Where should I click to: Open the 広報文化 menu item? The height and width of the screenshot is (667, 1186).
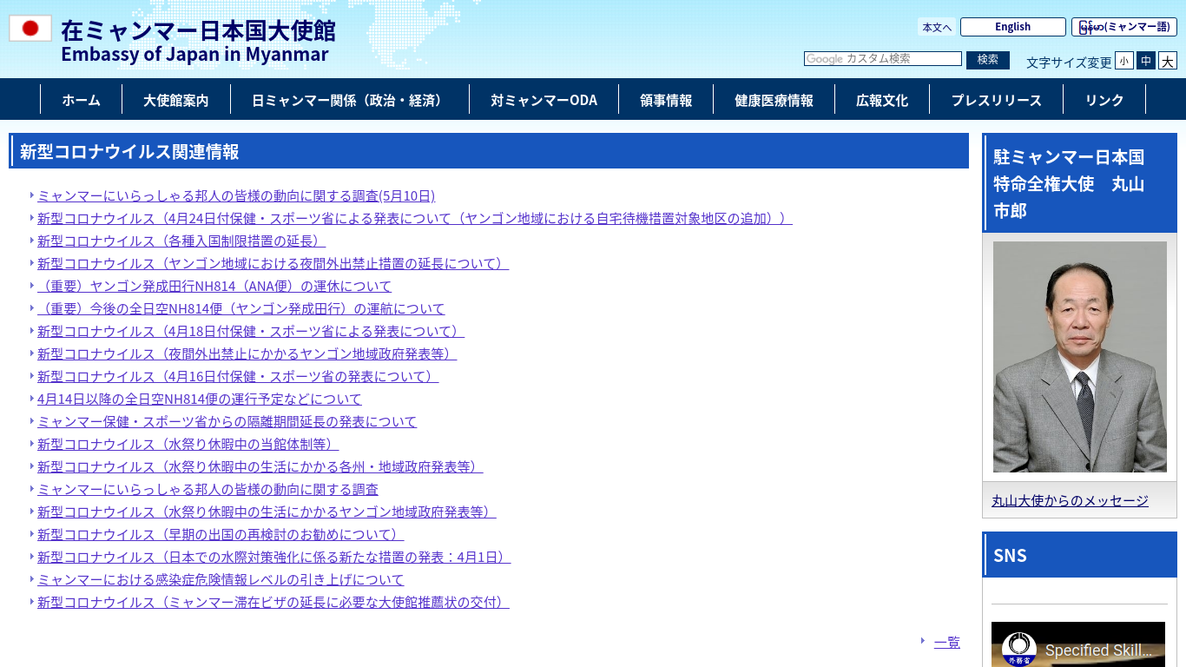tap(882, 100)
